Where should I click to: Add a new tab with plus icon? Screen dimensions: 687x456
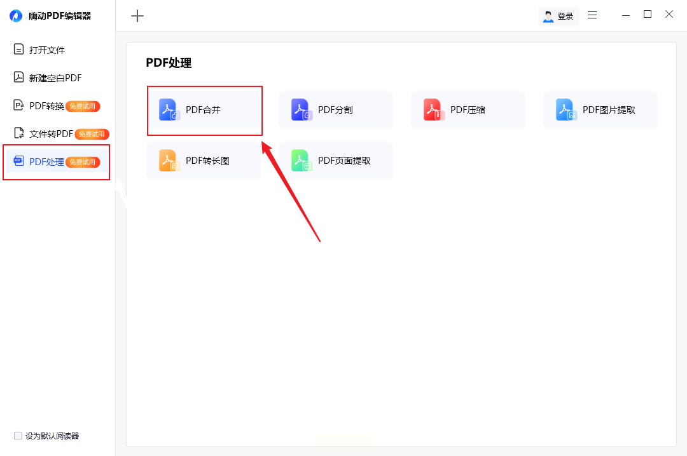click(x=137, y=16)
